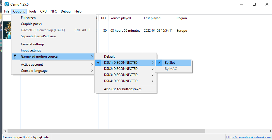Sort by Region column header

click(182, 18)
